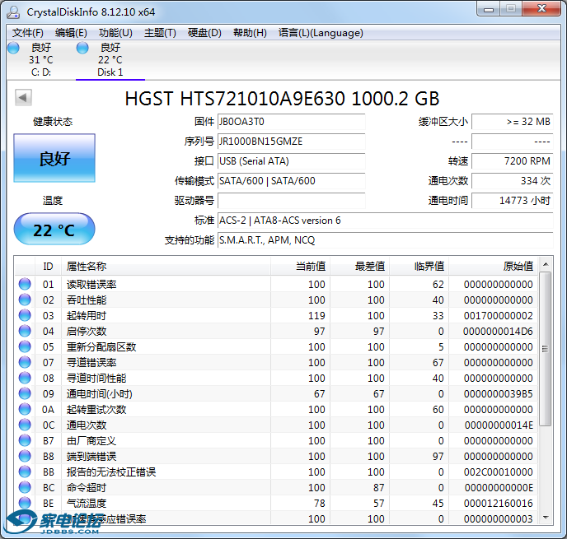Click the 原始值 column header

493,267
